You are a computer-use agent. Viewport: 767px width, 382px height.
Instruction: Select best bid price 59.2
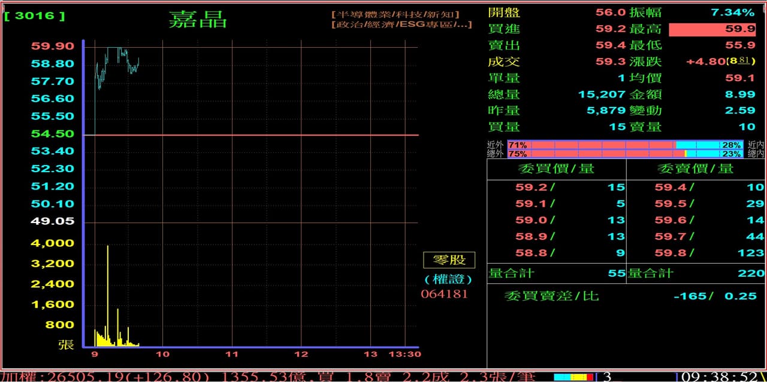pyautogui.click(x=532, y=187)
